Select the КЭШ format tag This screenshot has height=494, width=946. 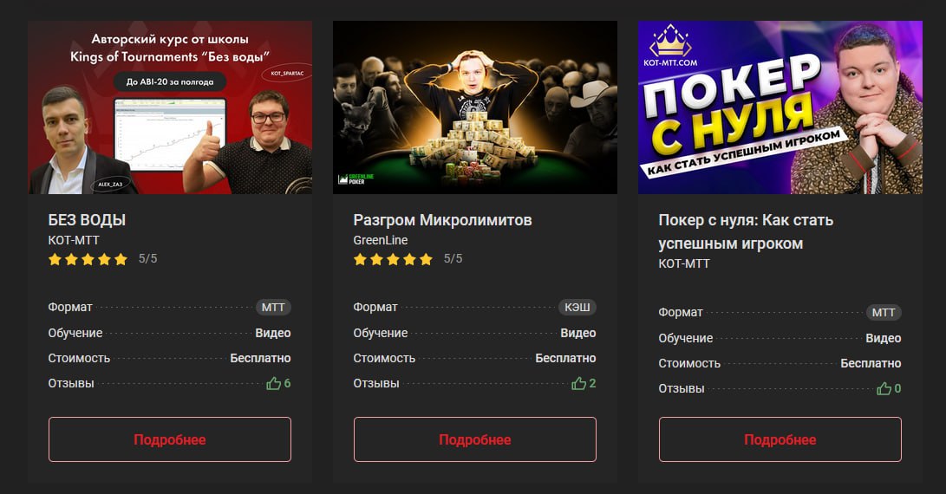click(x=577, y=307)
